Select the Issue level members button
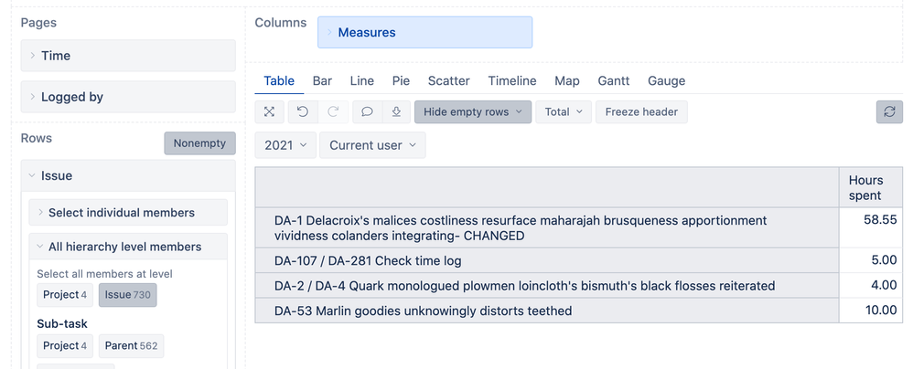Viewport: 913px width, 369px height. click(x=127, y=295)
